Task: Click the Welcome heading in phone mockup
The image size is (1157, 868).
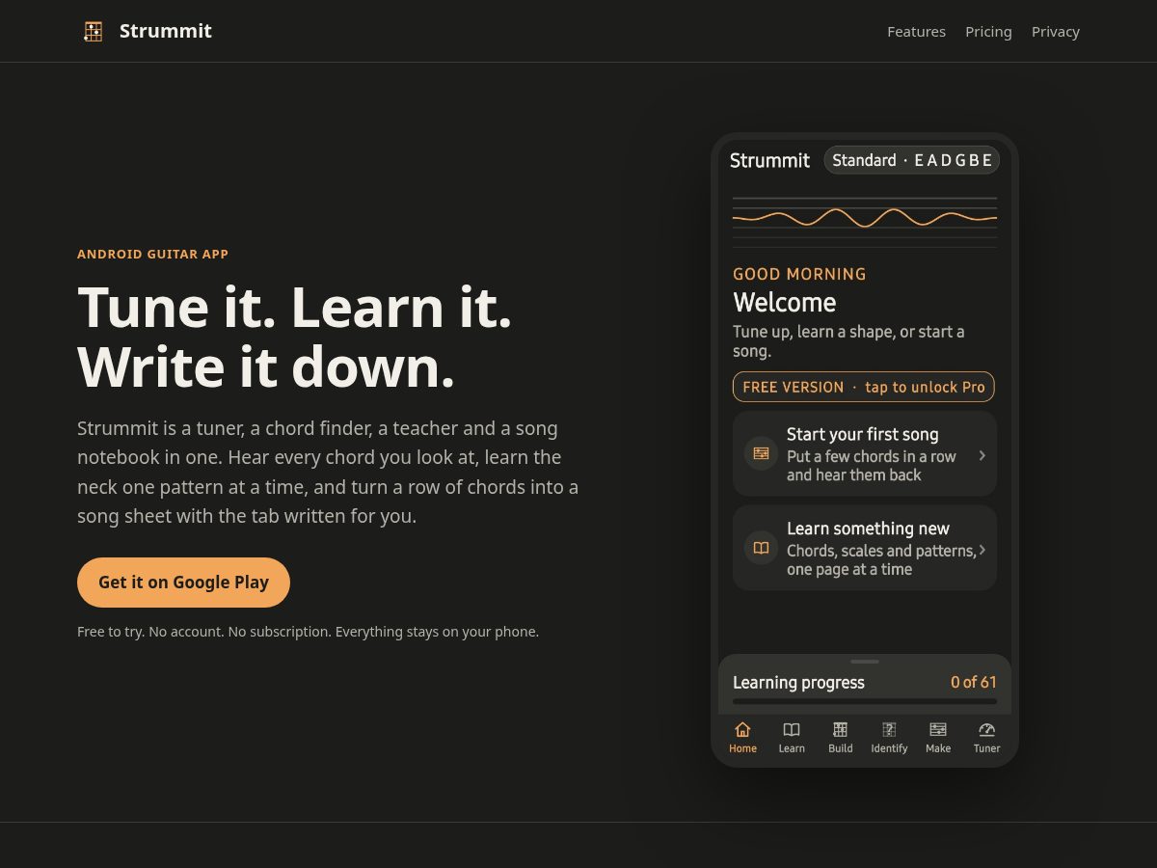Action: (x=784, y=302)
